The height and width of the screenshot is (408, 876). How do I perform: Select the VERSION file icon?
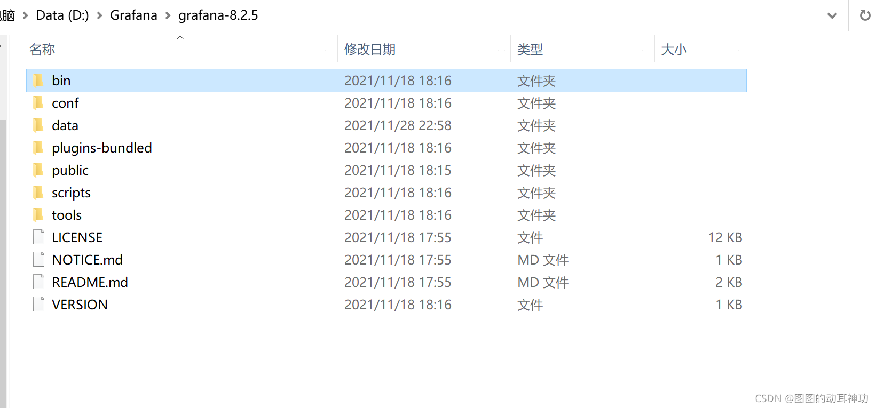[x=38, y=305]
